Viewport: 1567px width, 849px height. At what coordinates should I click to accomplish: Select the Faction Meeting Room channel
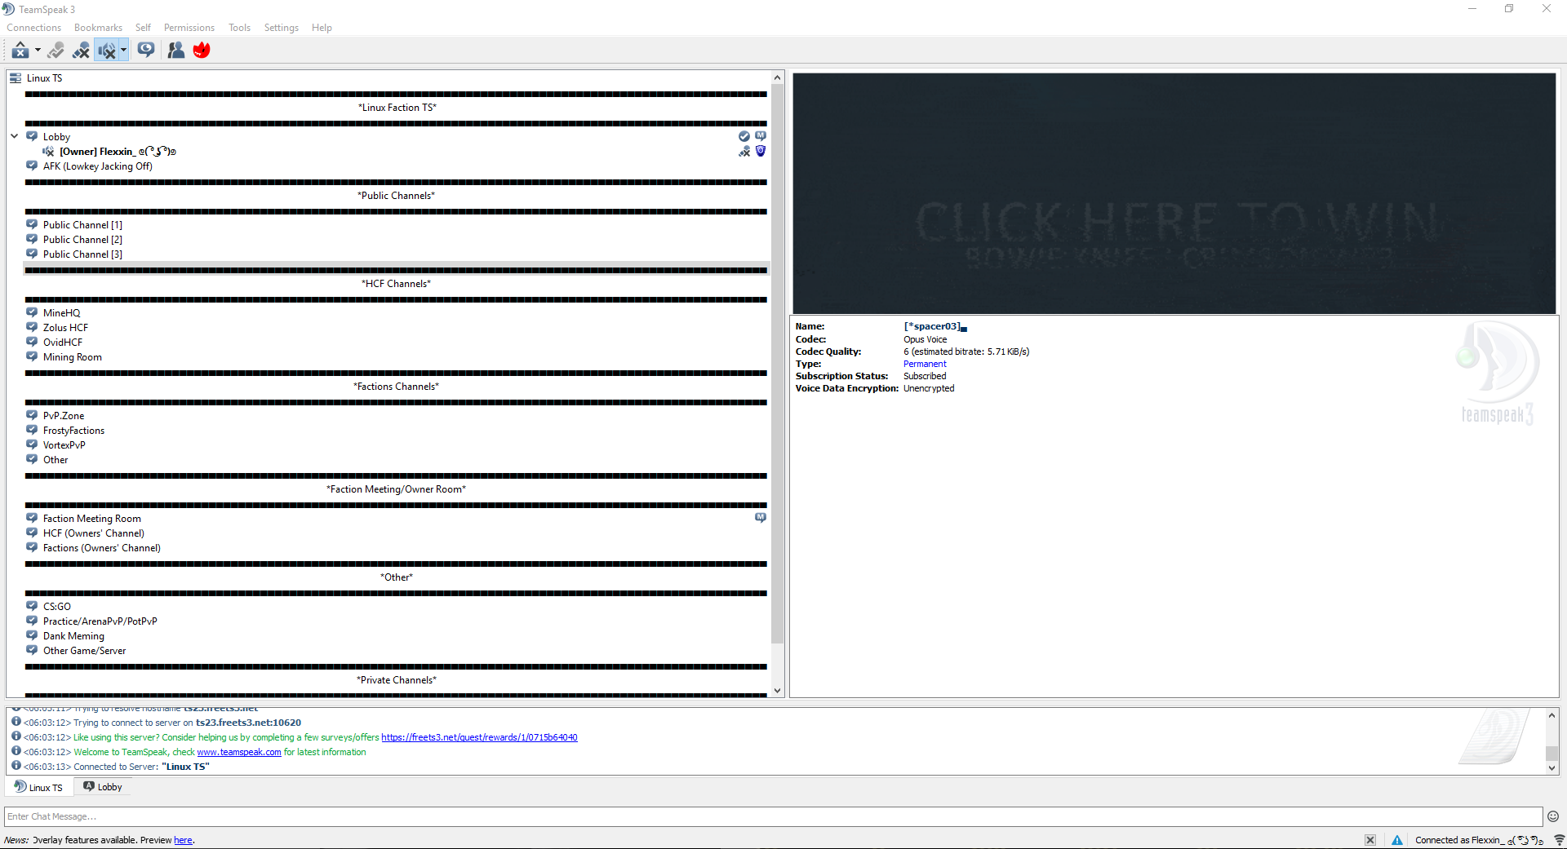92,519
